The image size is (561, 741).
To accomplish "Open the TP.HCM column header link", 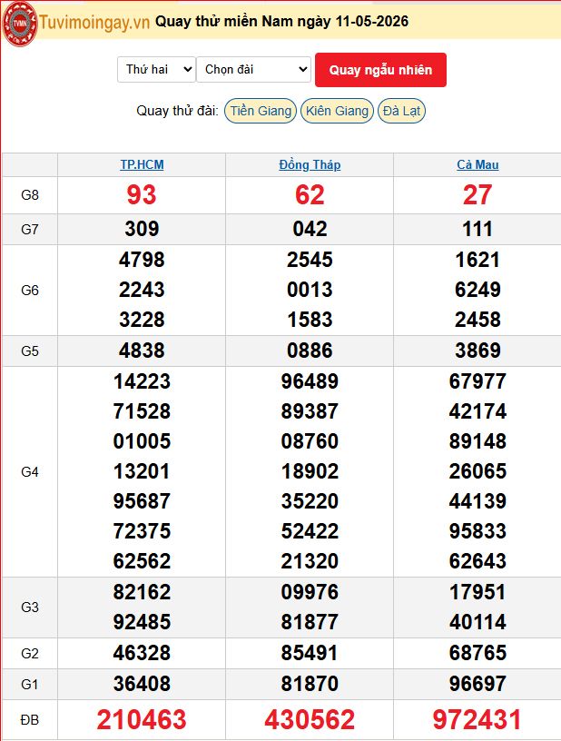I will click(142, 164).
